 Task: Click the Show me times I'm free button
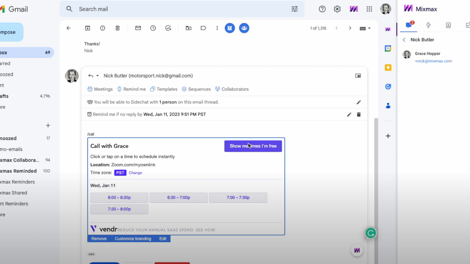253,146
